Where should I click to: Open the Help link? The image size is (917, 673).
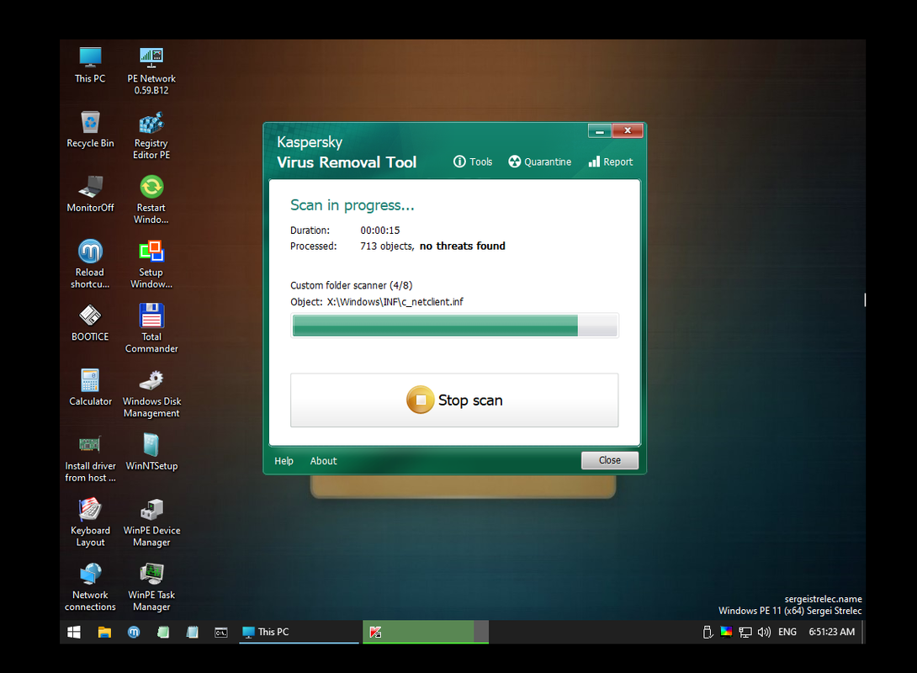point(284,461)
